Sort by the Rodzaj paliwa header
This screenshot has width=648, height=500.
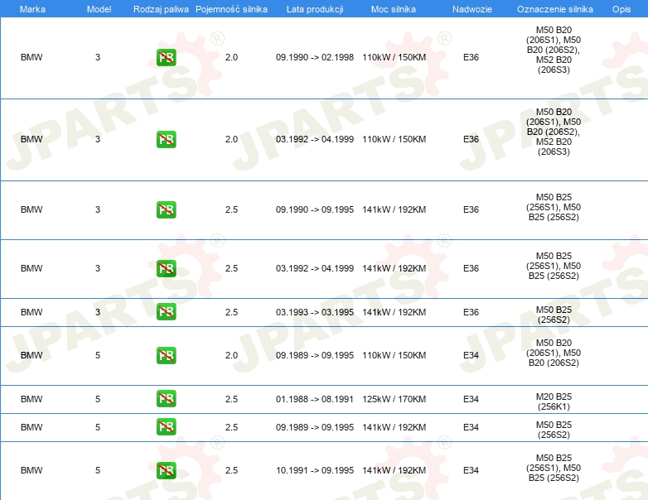tap(161, 9)
